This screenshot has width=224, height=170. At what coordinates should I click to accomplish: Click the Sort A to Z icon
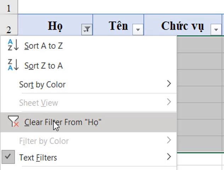click(13, 45)
